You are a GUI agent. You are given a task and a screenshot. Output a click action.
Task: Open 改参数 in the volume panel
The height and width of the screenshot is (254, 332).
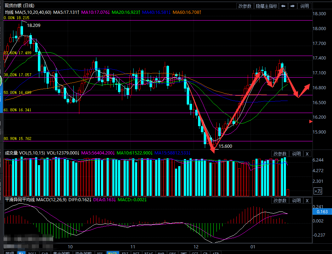point(280,154)
